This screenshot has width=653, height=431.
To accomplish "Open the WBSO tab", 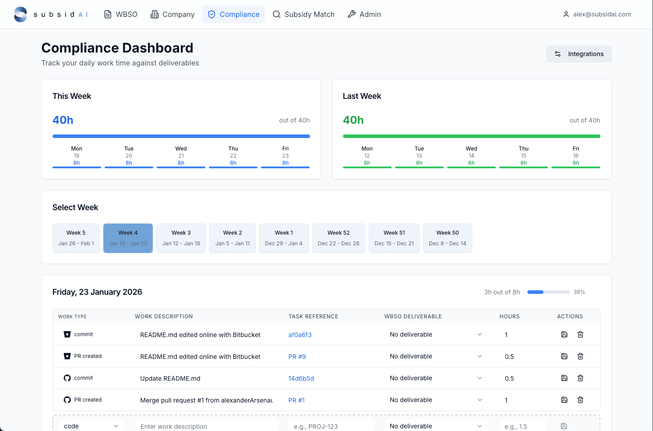I will [121, 14].
